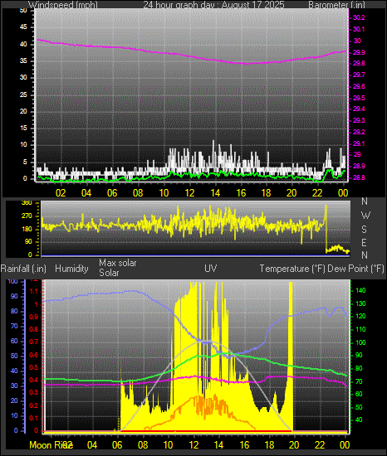Viewport: 387px width, 456px height.
Task: Click the Dew Point (°F) legend label
Action: coord(355,269)
